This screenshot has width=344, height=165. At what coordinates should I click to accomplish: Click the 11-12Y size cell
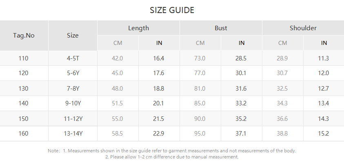73,119
